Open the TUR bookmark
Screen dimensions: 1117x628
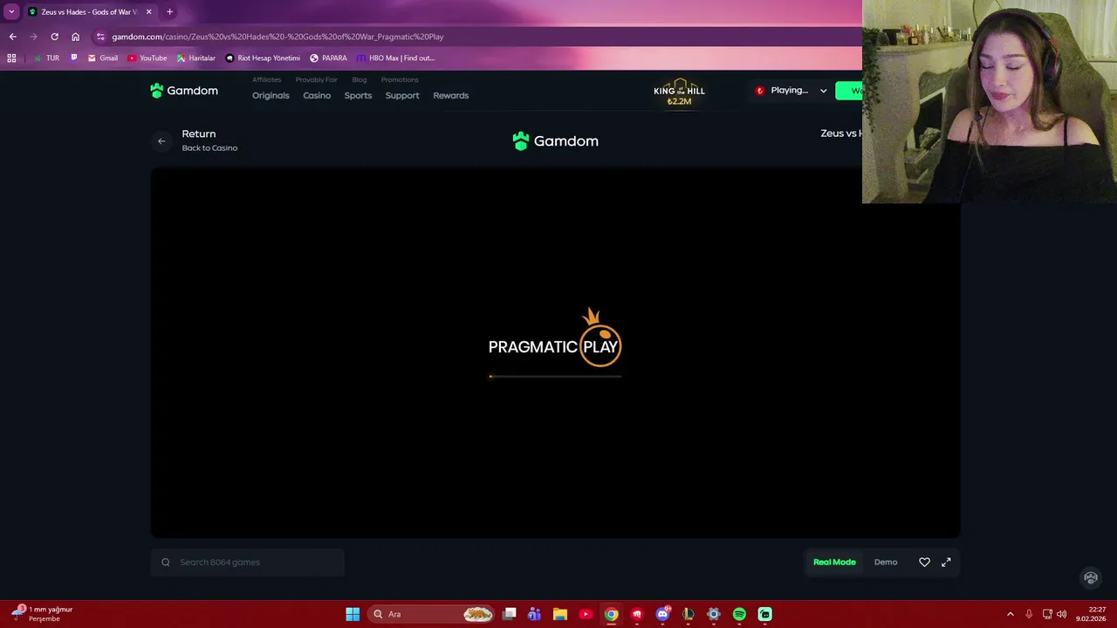[46, 58]
